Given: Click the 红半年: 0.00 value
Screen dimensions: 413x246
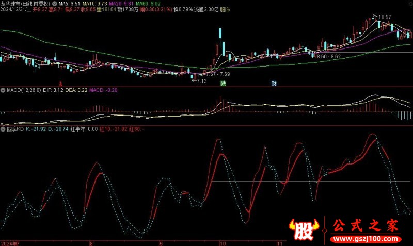Looking at the screenshot, I should point(84,129).
